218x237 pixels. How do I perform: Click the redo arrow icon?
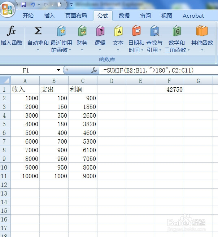[46, 5]
